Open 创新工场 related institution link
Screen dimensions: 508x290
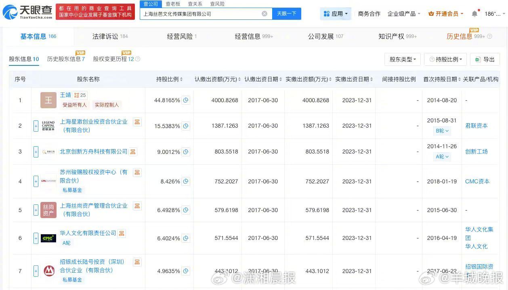pos(477,152)
